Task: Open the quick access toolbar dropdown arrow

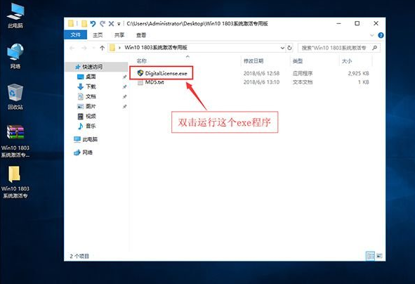Action: (x=119, y=24)
